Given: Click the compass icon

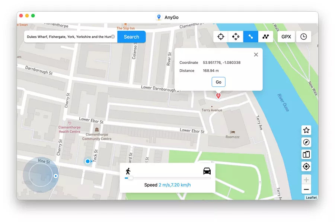Looking at the screenshot, I should [306, 142].
